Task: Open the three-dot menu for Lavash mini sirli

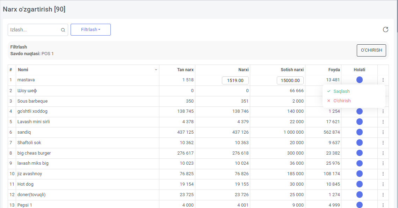Action: (x=383, y=122)
